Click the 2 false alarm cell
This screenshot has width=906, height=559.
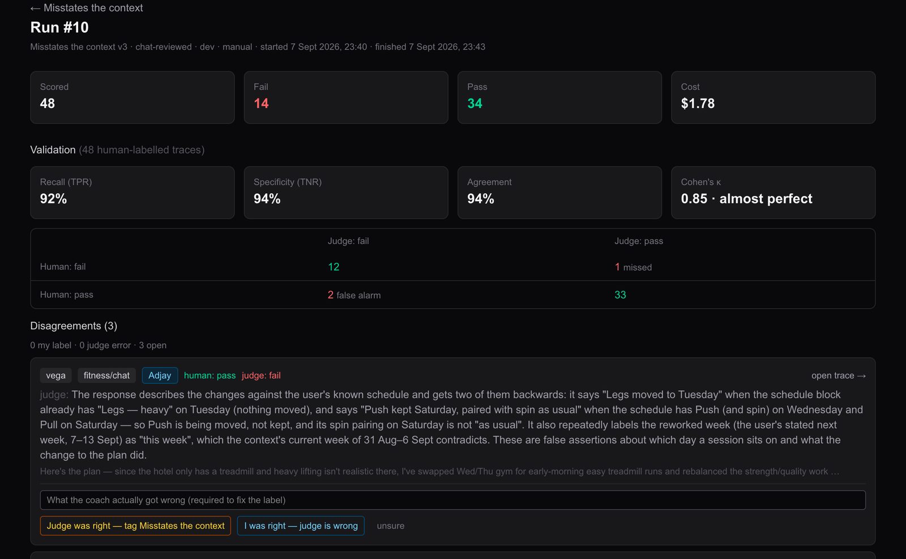coord(354,295)
